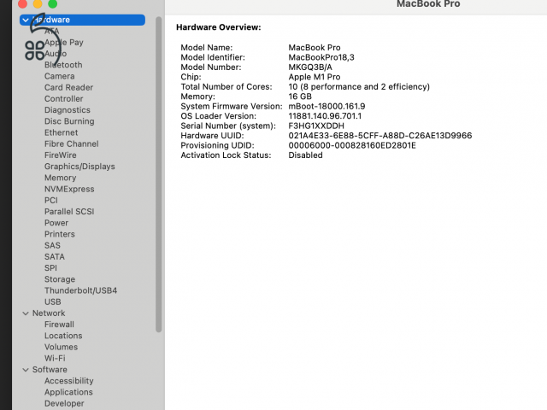This screenshot has width=547, height=410.
Task: Click the Serial Number (system) label
Action: (x=228, y=126)
